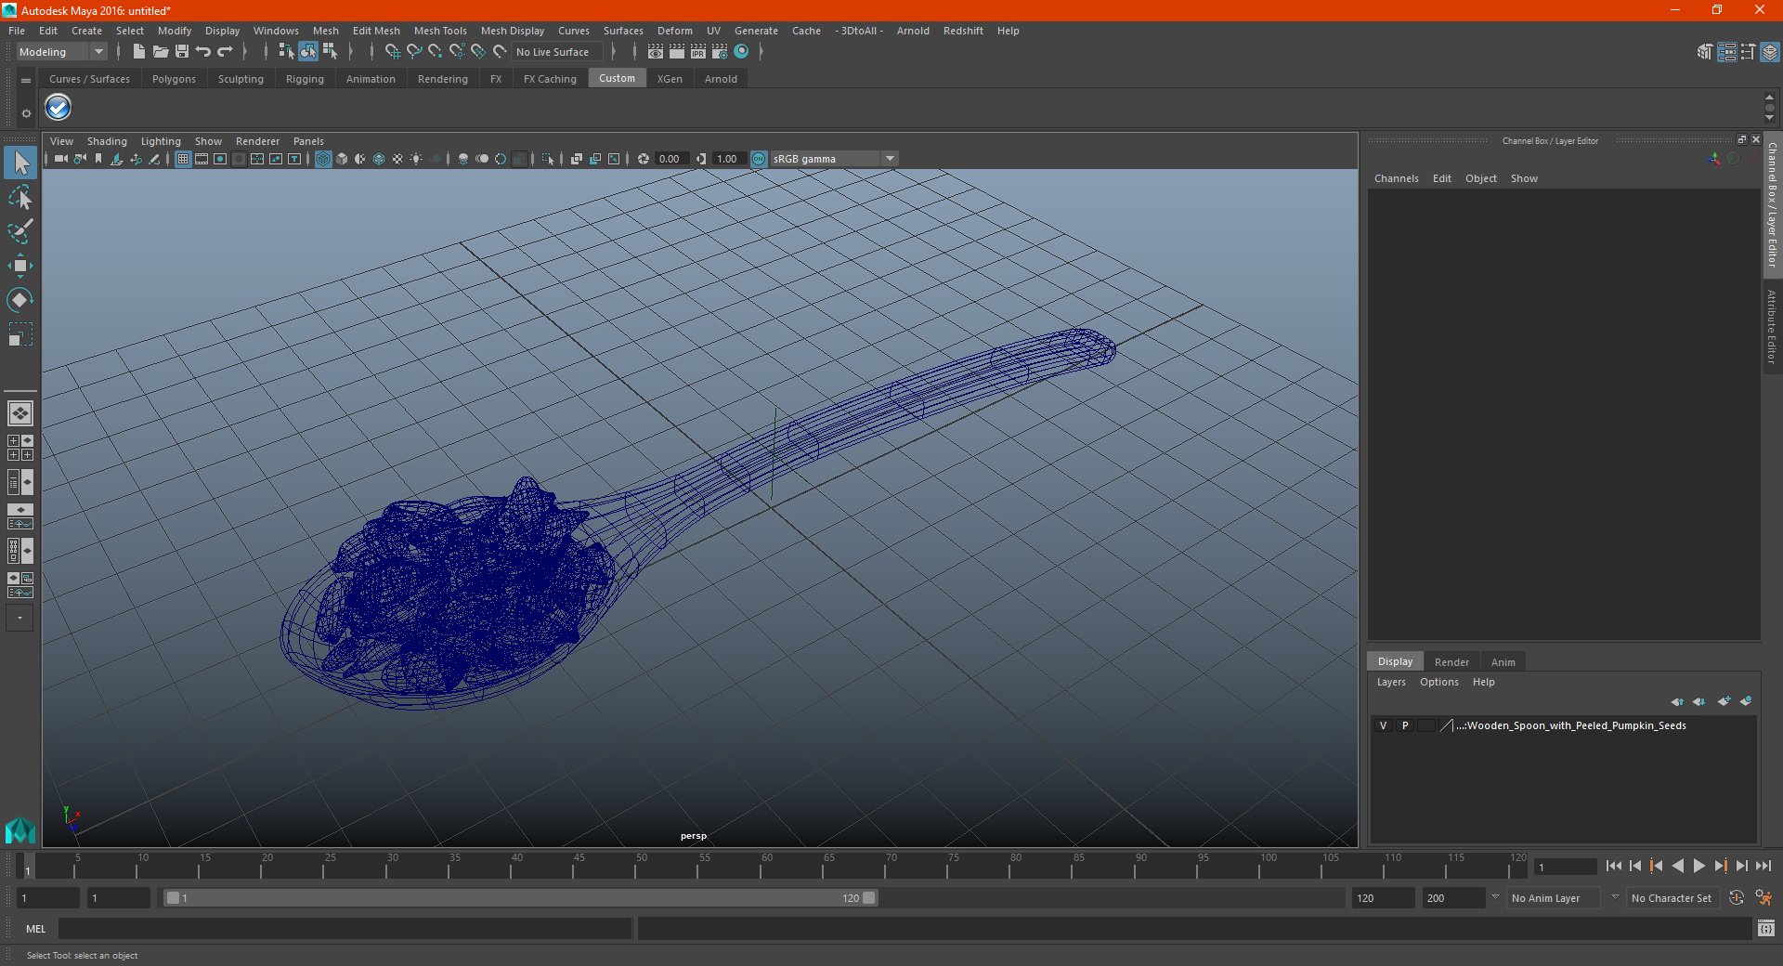Click the blue checkmark shelf button

pyautogui.click(x=59, y=108)
